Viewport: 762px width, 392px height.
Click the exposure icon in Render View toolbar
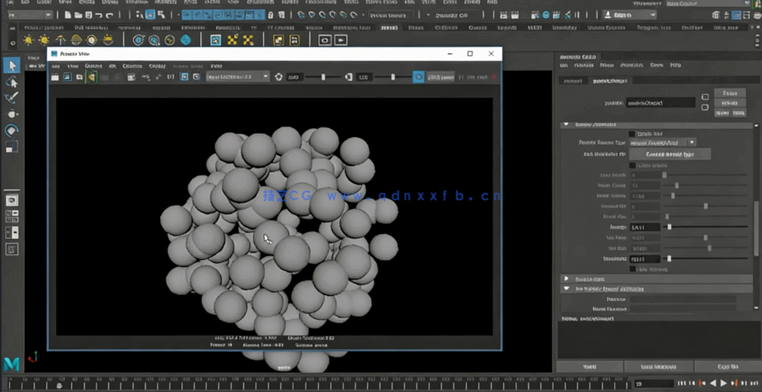pos(278,77)
